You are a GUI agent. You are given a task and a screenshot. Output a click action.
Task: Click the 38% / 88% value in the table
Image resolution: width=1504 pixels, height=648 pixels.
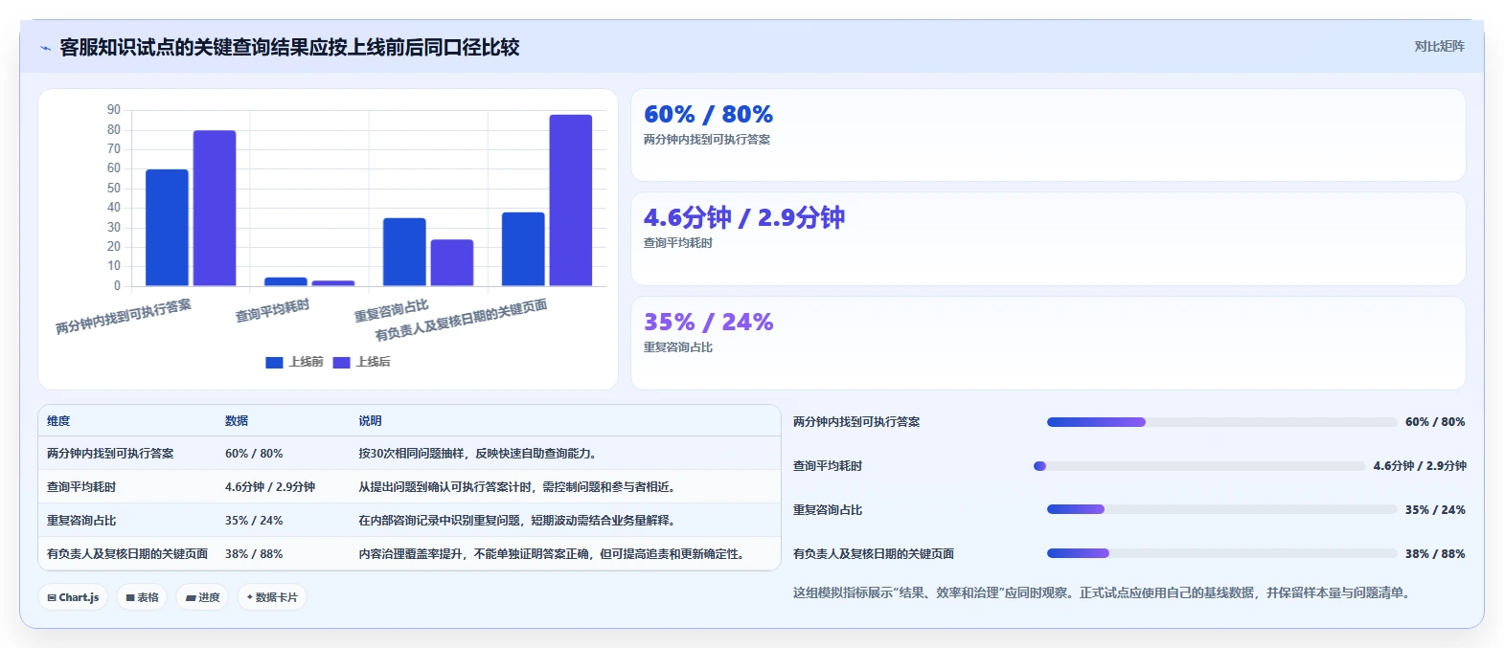254,554
